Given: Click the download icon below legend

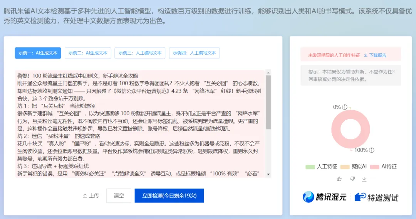Looking at the screenshot, I should (364, 179).
